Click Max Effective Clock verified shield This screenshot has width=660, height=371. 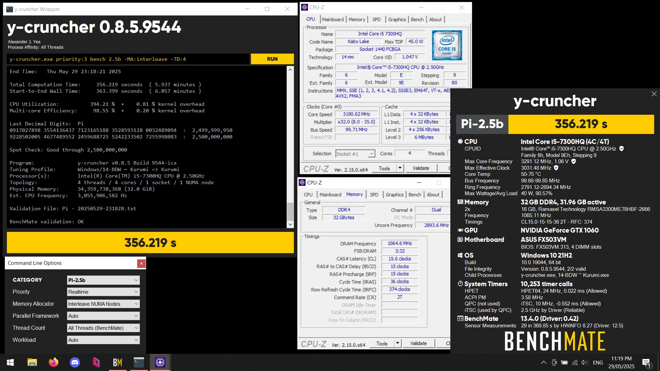point(556,168)
